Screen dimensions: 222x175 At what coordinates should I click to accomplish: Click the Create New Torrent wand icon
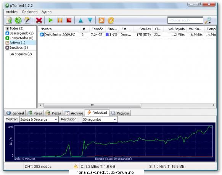(x=27, y=20)
